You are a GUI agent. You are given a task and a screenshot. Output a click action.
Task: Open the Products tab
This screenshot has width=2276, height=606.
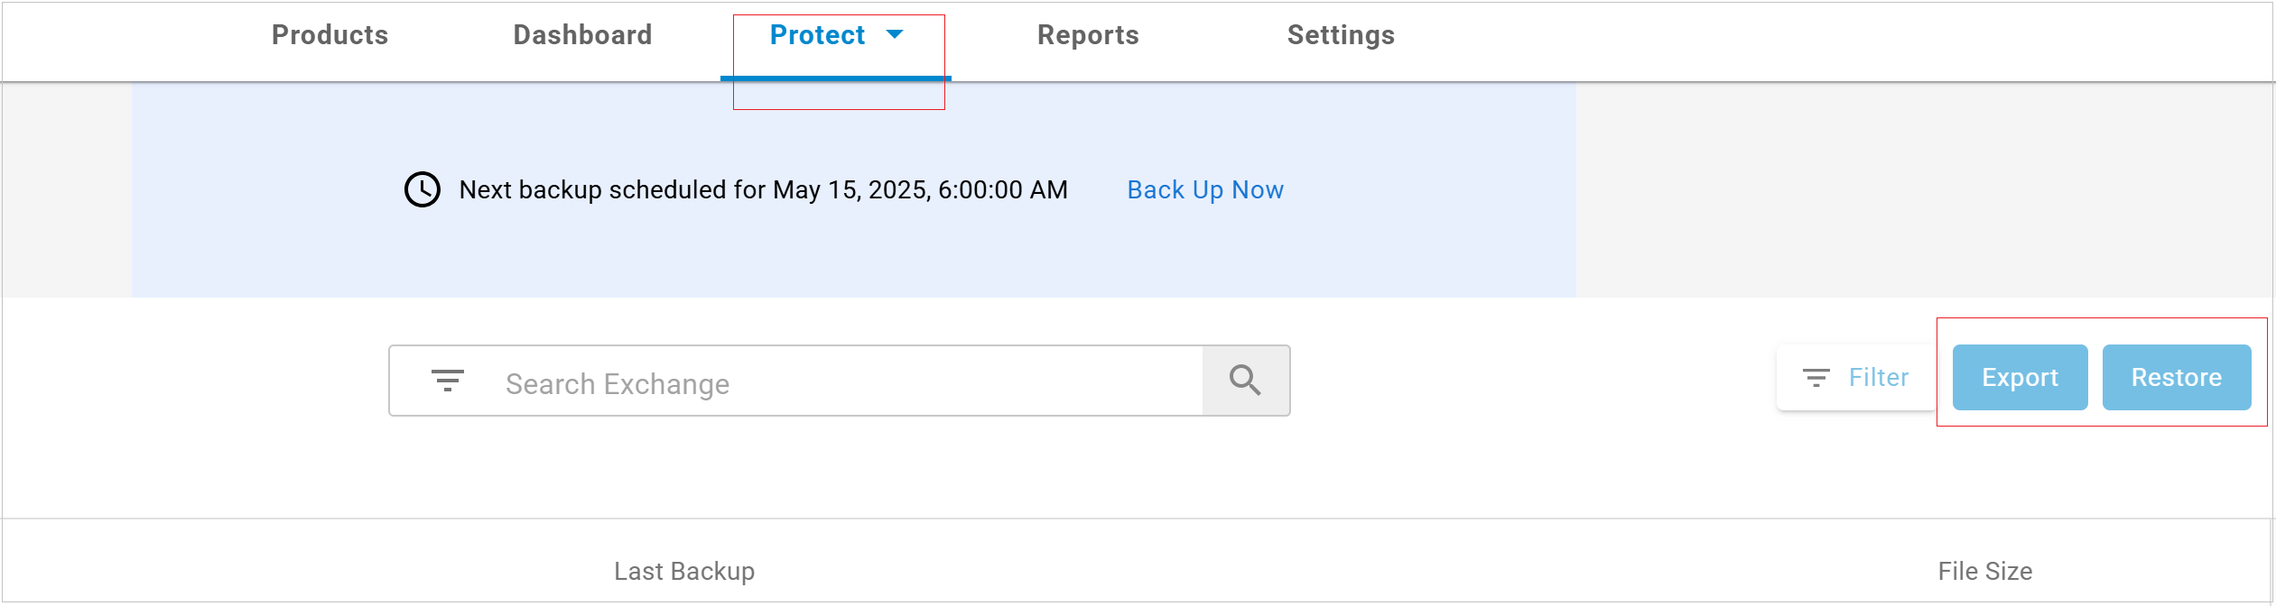[330, 35]
